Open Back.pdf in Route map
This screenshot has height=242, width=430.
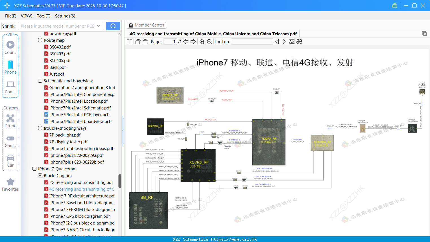(x=58, y=67)
